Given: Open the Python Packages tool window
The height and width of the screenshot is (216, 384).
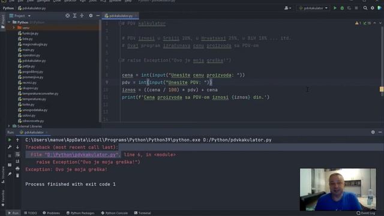Looking at the screenshot, I should [80, 213].
